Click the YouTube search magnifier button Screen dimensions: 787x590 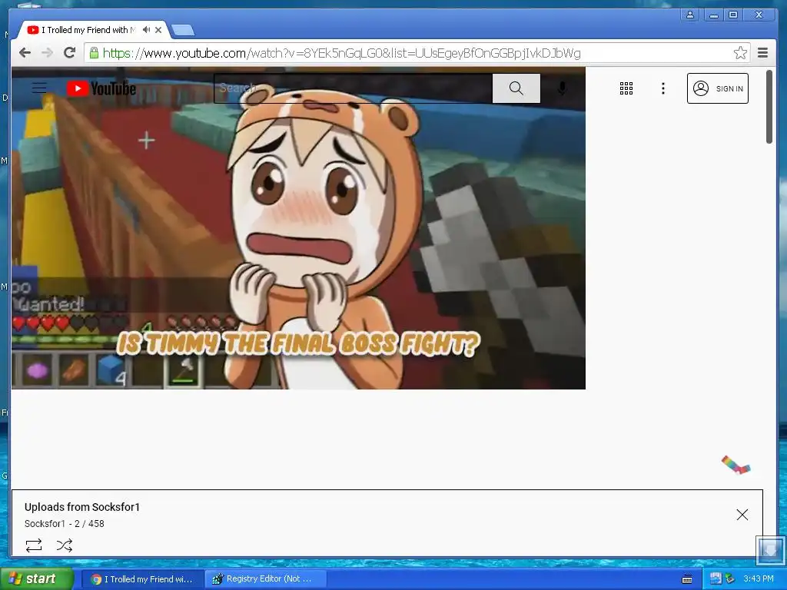[x=516, y=88]
